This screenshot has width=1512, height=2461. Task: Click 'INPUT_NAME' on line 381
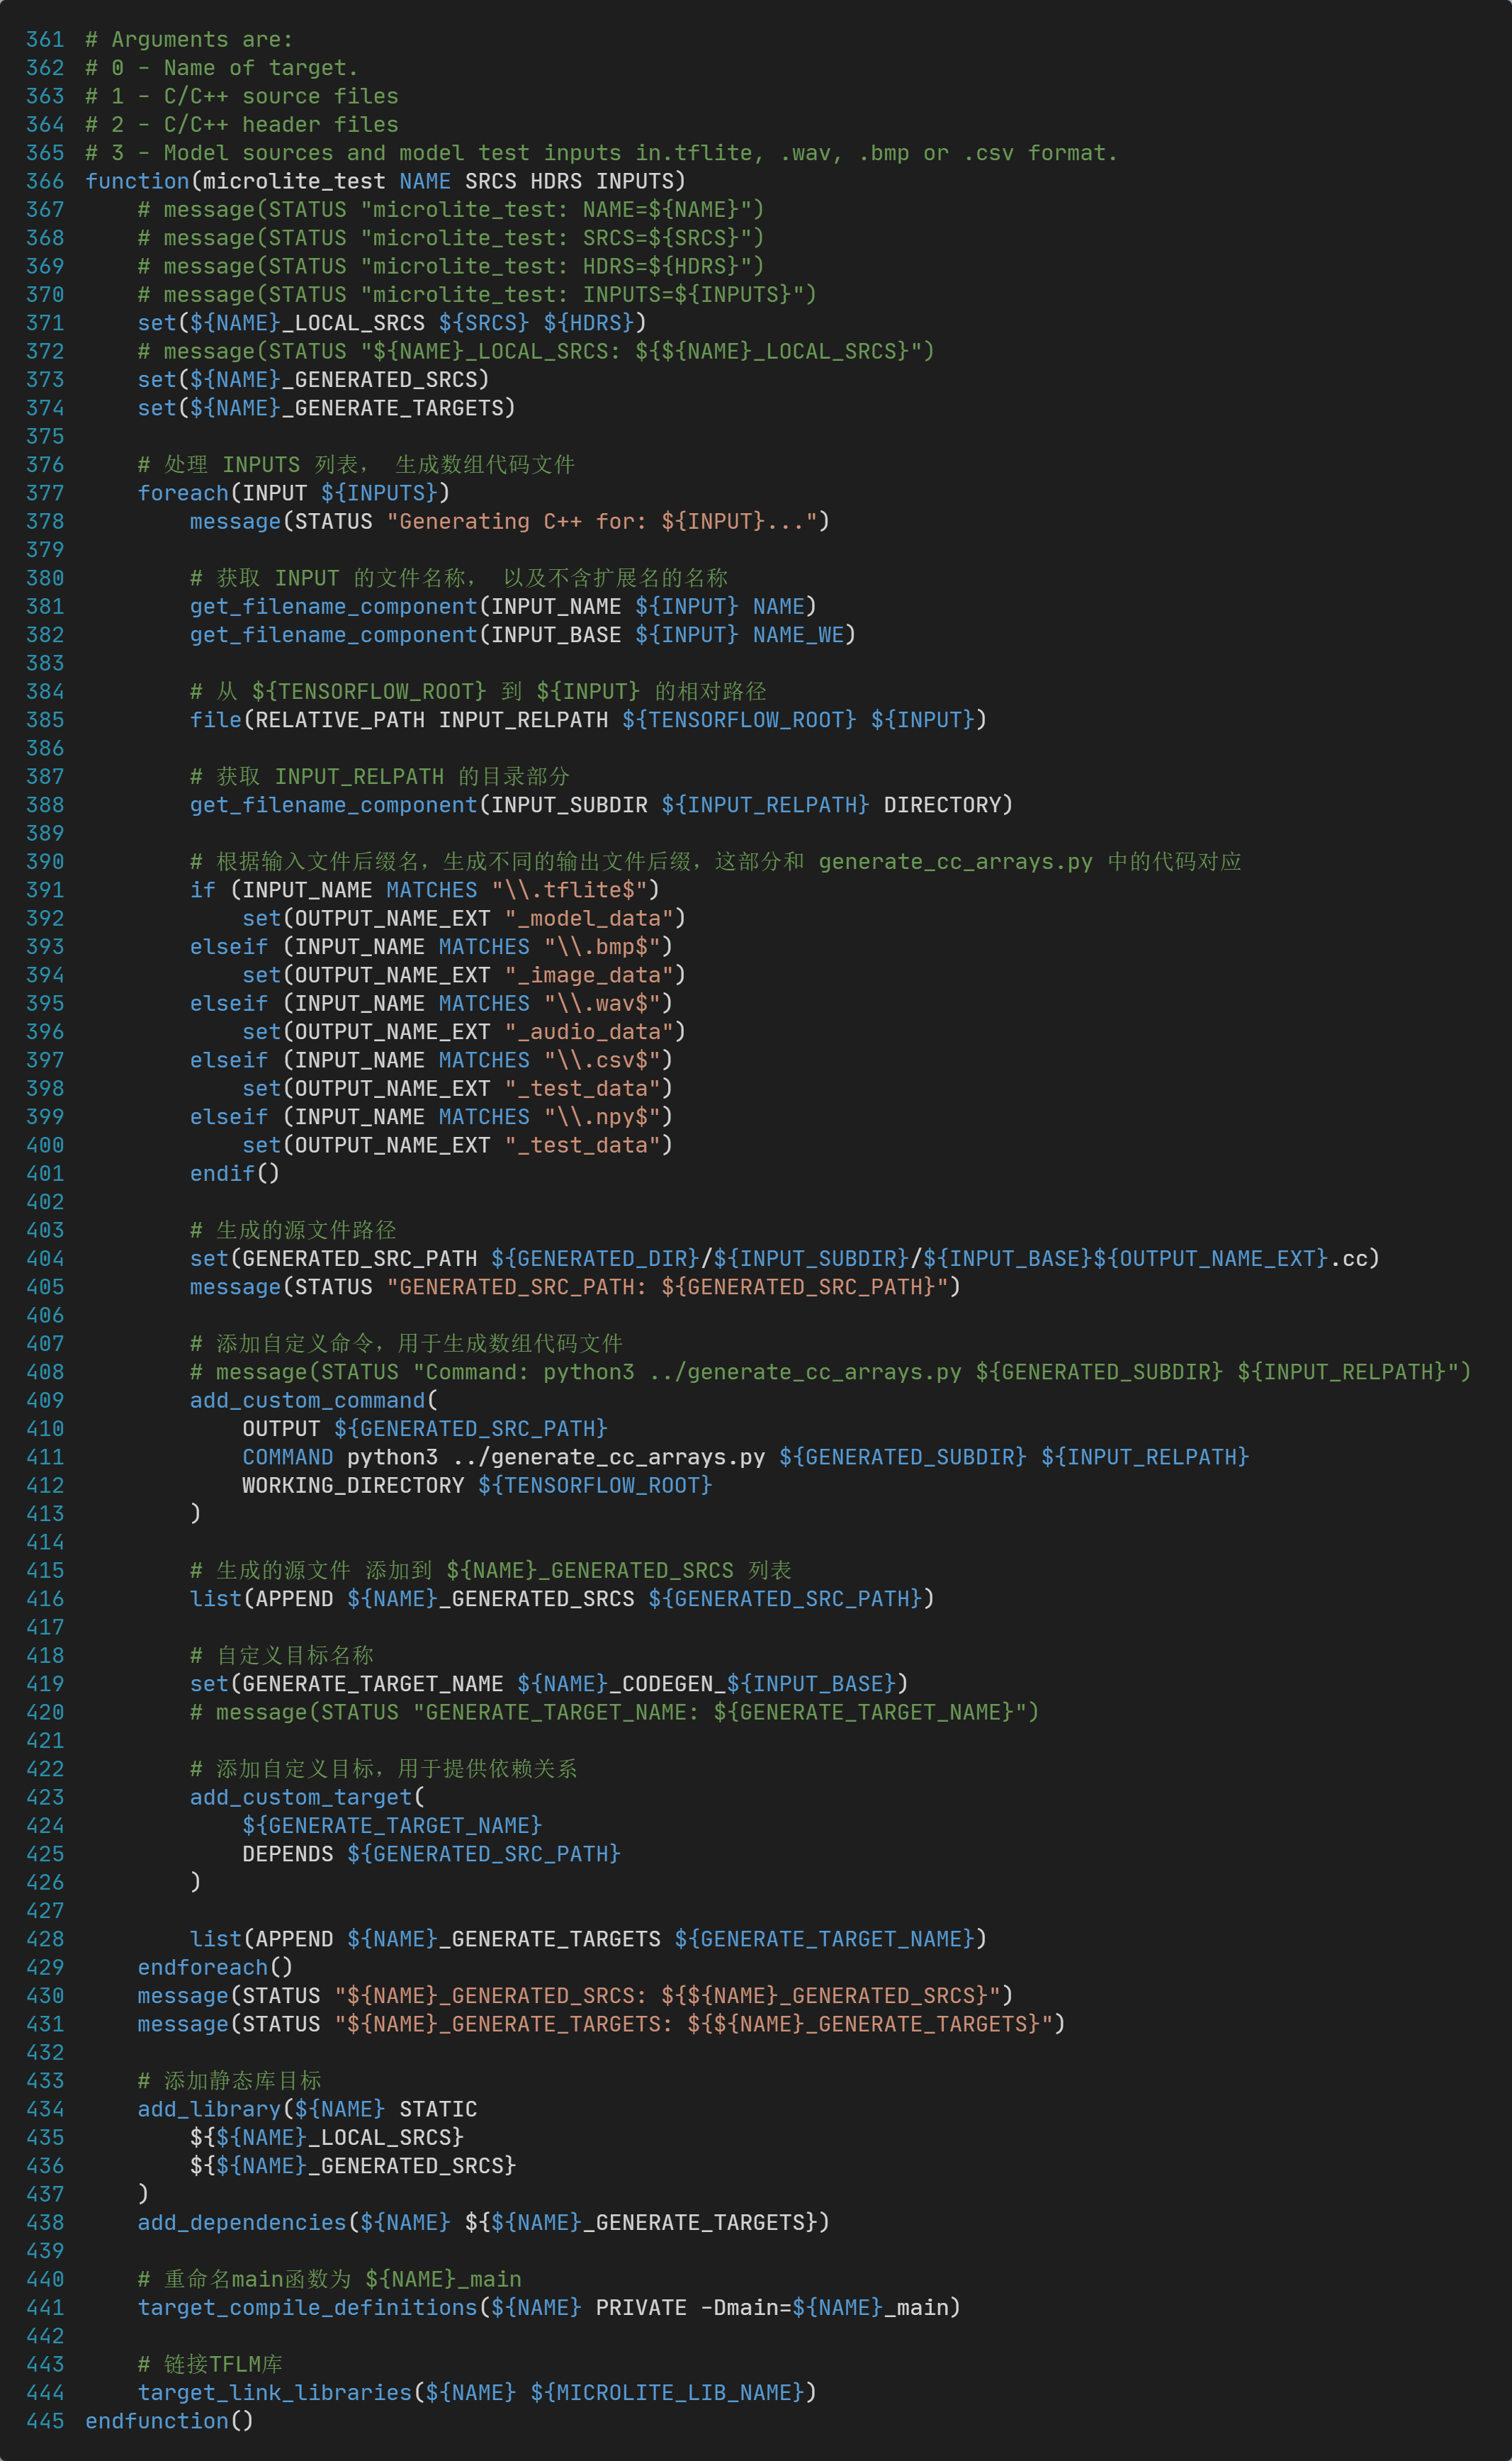556,606
